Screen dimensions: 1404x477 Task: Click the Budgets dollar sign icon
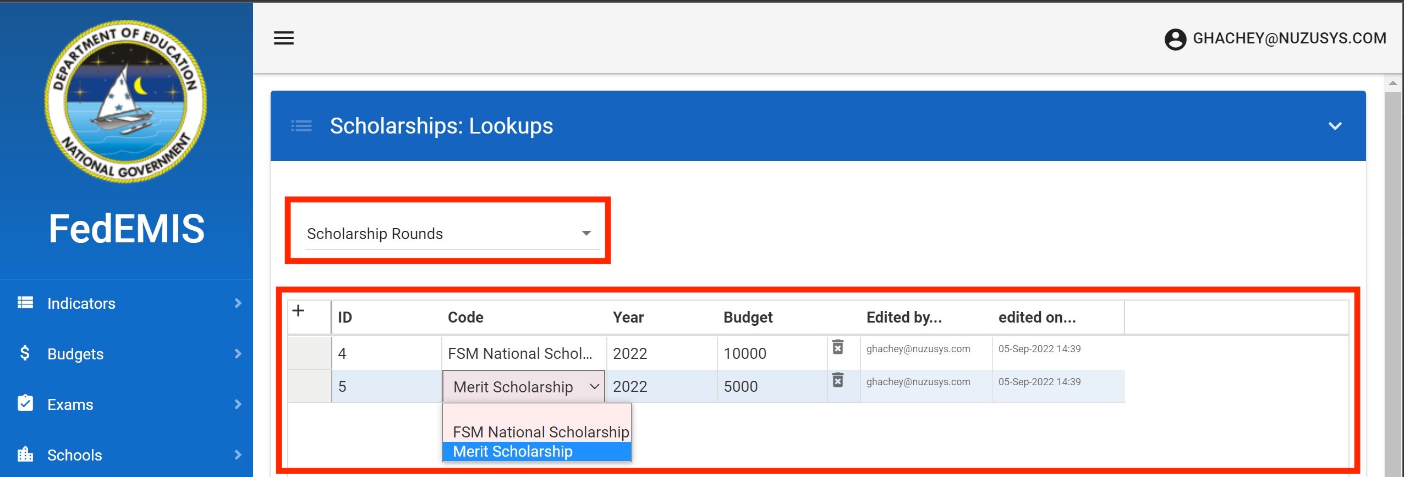click(x=25, y=353)
